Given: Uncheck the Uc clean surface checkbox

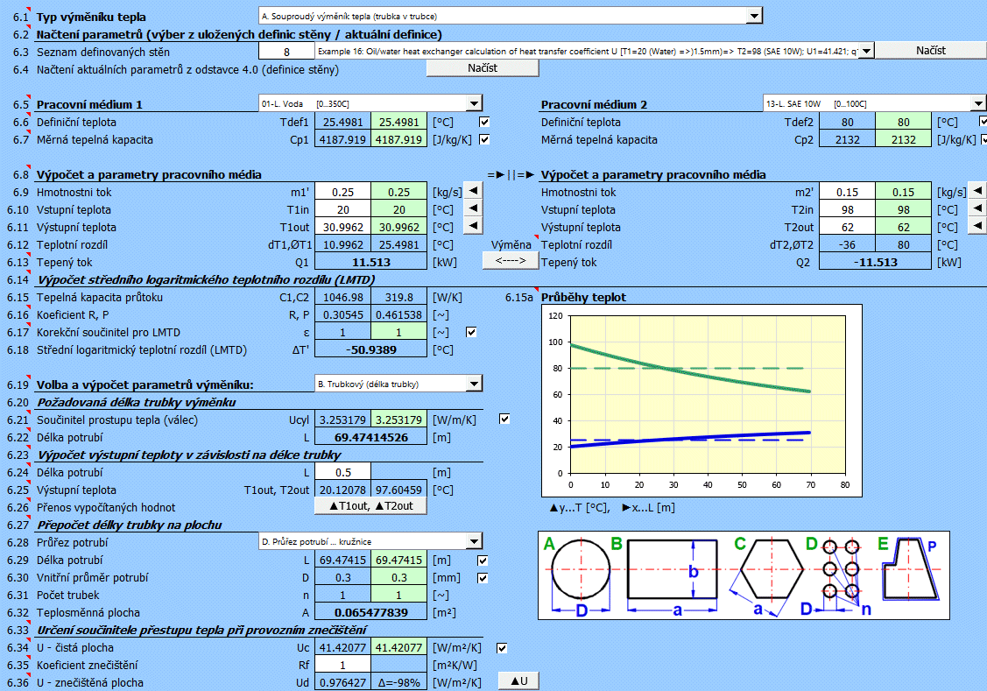Looking at the screenshot, I should click(x=503, y=648).
